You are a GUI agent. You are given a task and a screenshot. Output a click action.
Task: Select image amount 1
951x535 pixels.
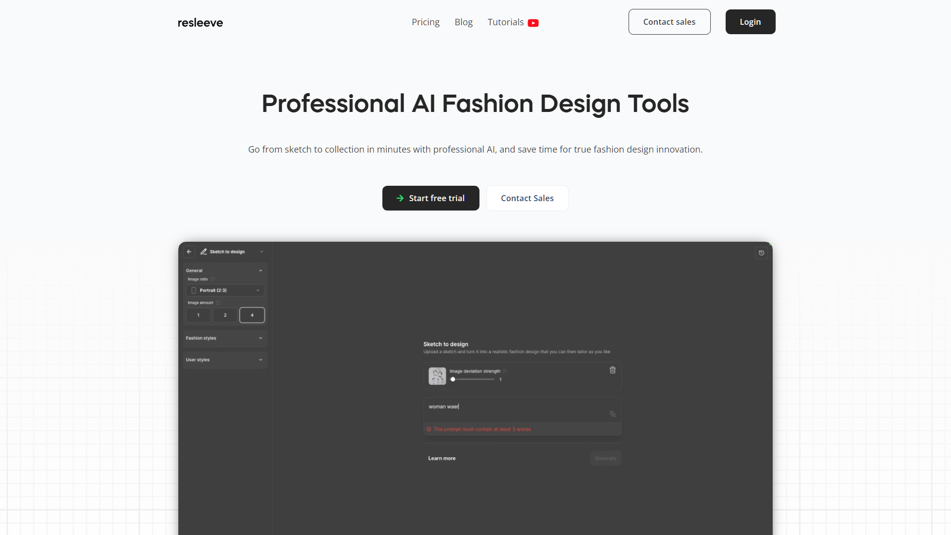(198, 315)
